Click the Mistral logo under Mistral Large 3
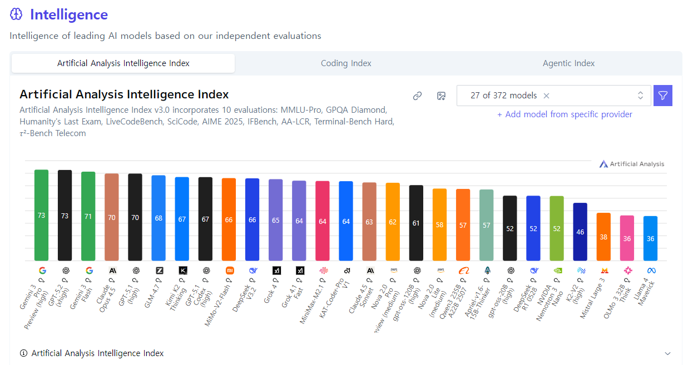Viewport: 688px width, 365px height. pos(604,271)
